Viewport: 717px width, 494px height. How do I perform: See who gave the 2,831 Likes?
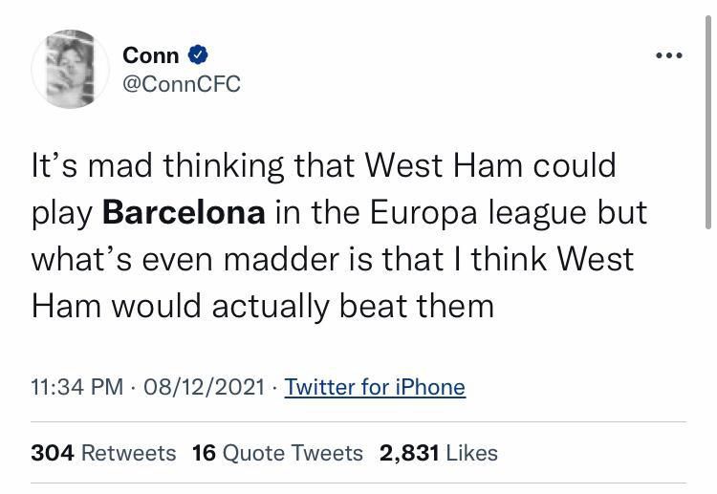[x=438, y=452]
